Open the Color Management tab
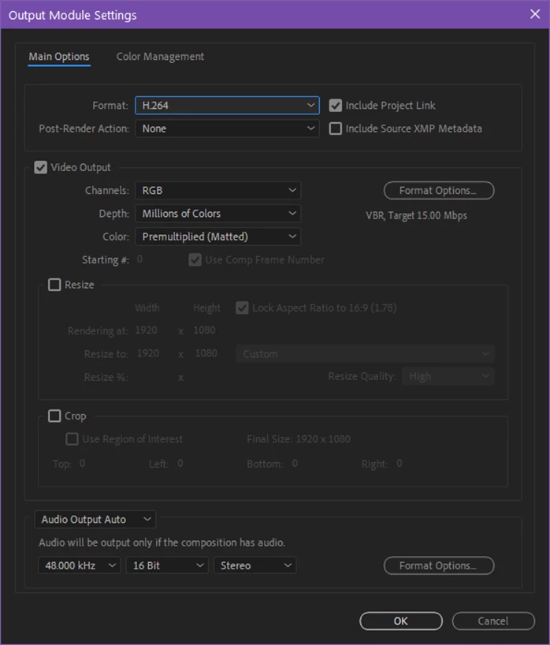Viewport: 550px width, 645px height. 160,56
